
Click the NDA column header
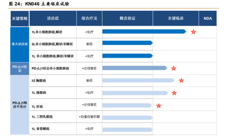tap(208, 18)
